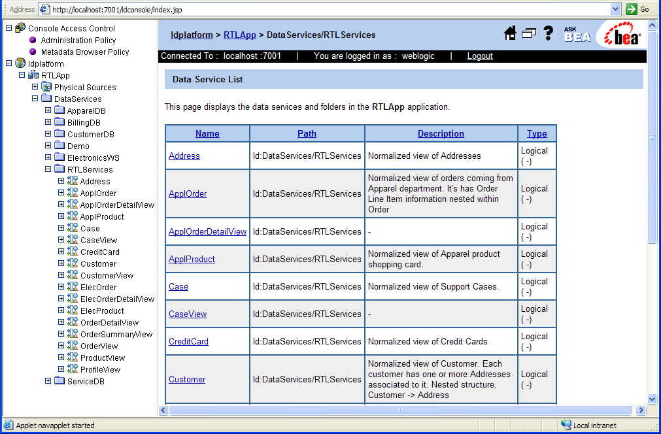Click the vertical scrollbar down arrow
The image size is (661, 434).
[x=652, y=399]
